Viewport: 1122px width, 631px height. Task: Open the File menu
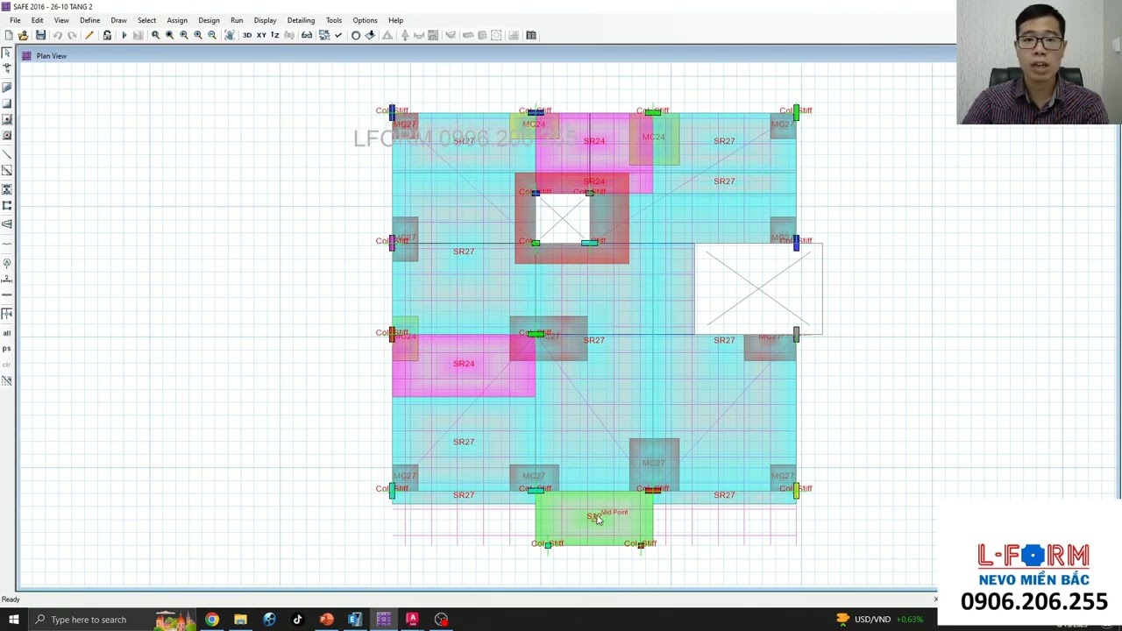(15, 20)
